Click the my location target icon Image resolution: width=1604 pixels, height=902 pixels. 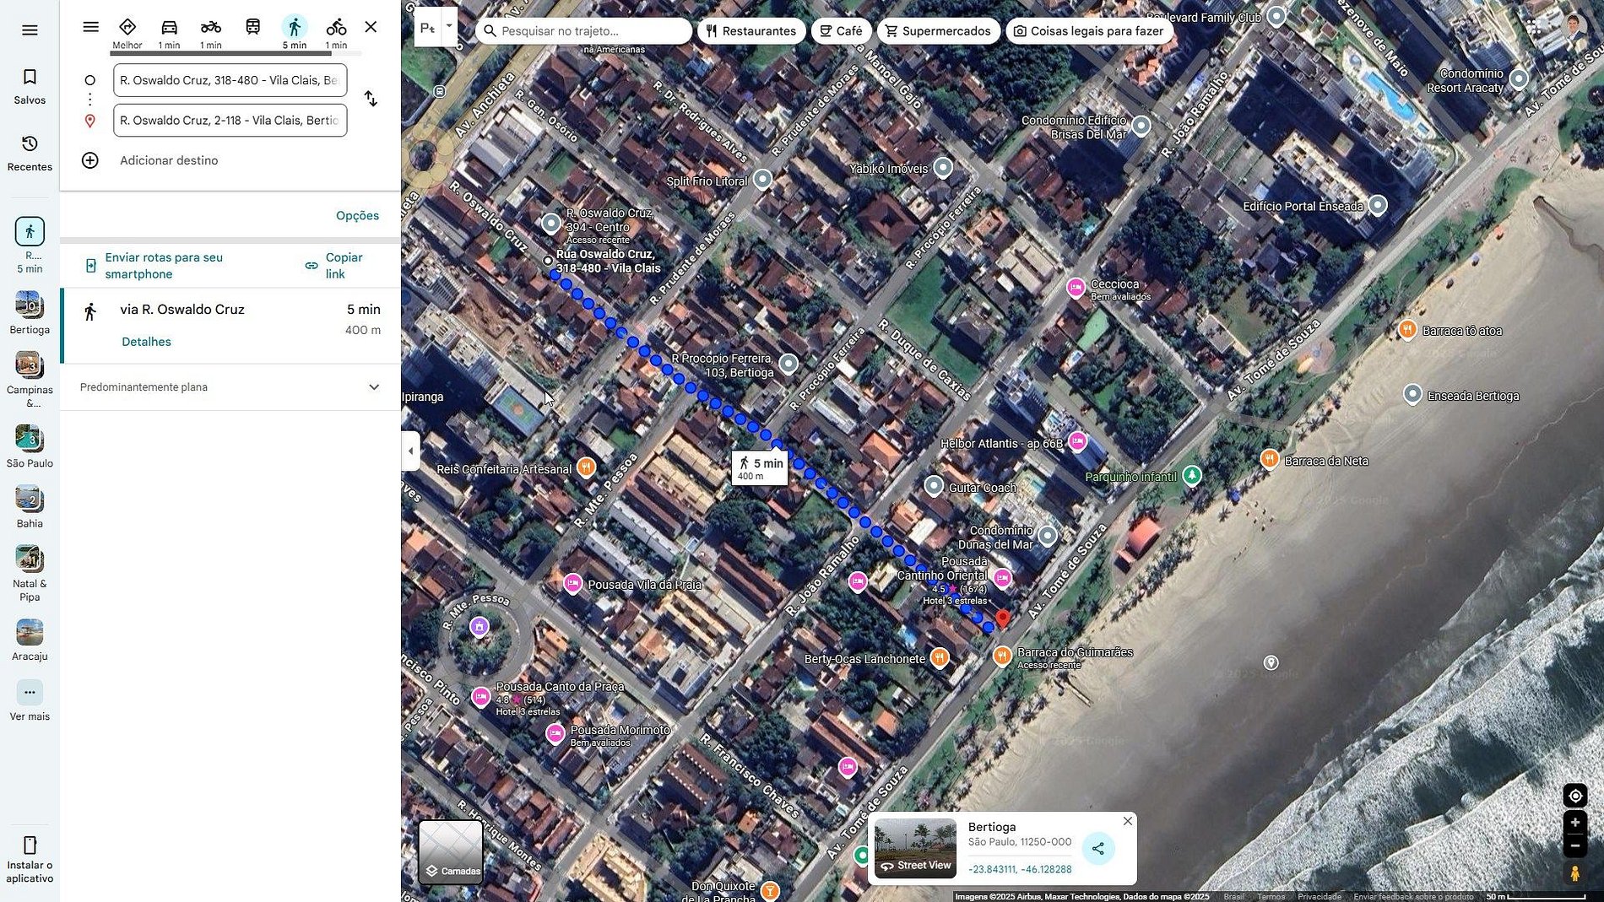point(1574,796)
